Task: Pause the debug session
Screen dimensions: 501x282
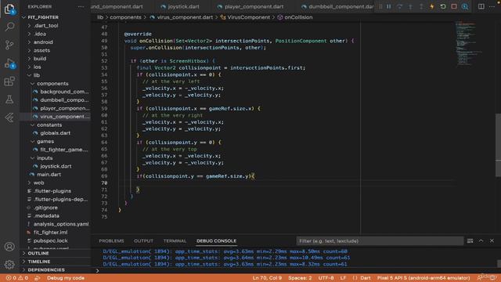Action: (x=389, y=6)
